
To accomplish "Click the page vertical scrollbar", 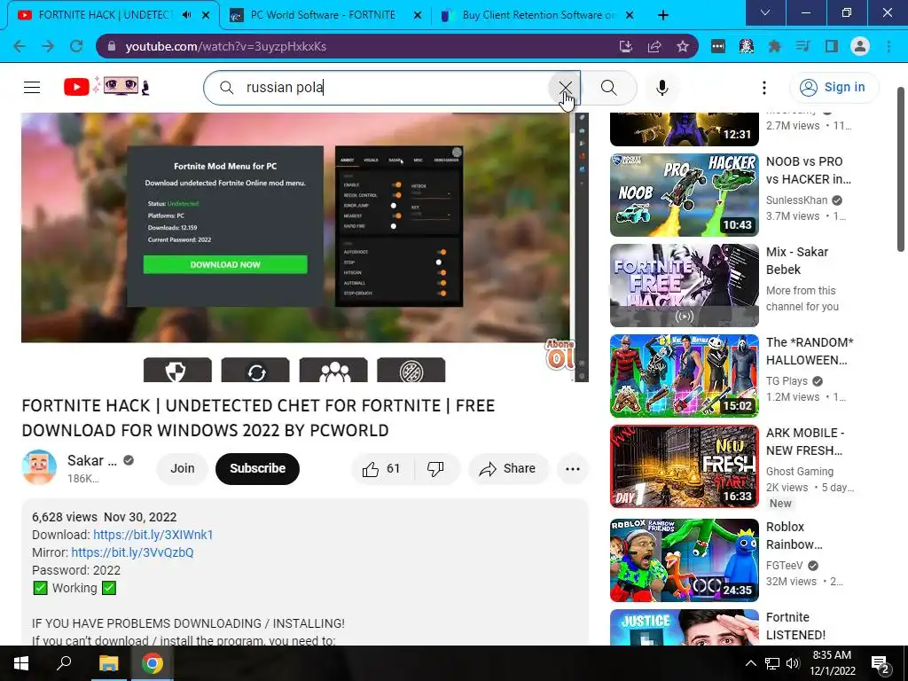I will [901, 169].
